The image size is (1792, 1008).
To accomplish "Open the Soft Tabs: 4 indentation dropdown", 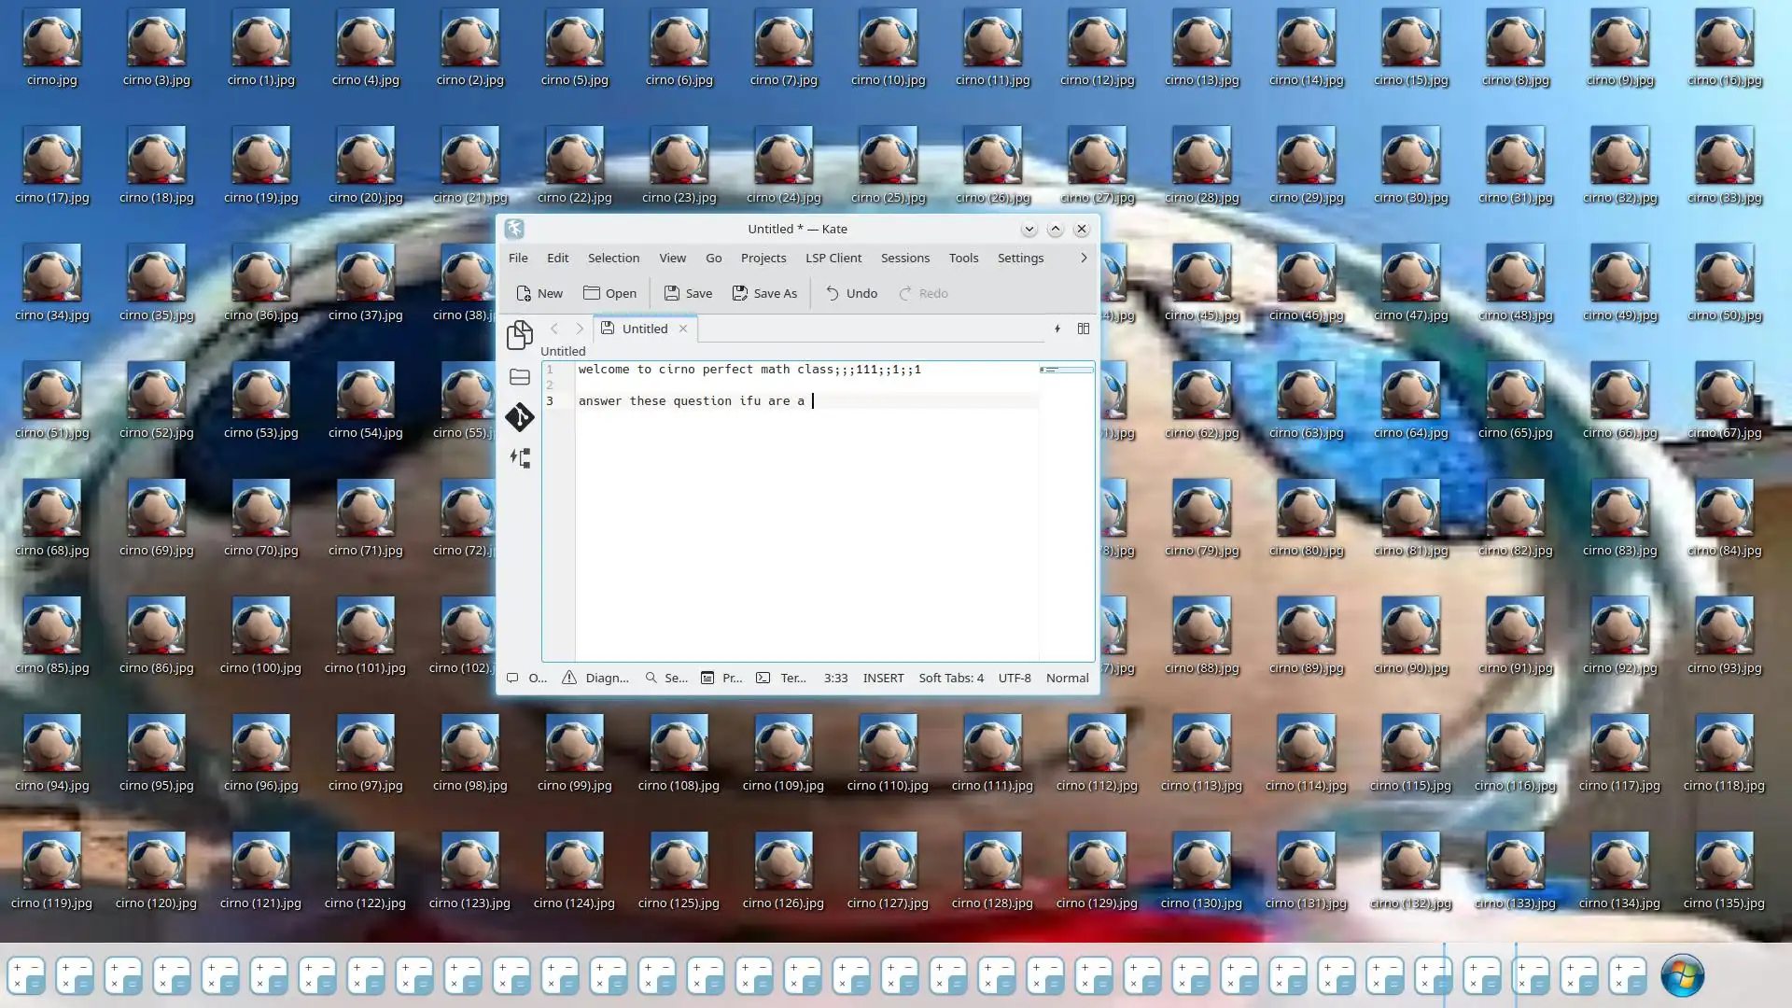I will tap(950, 679).
